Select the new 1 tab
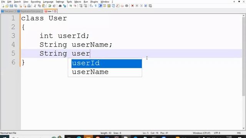The image size is (246, 138). (x=50, y=11)
